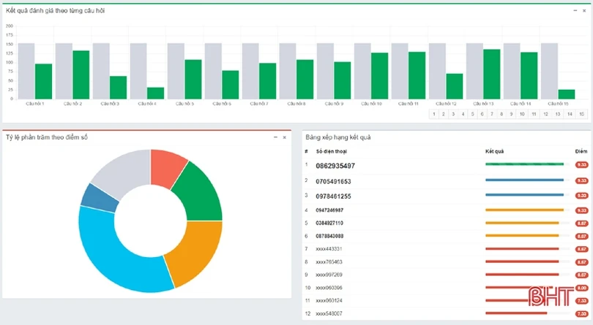
Task: Click the green bar for Câu hỏi 13
Action: [491, 74]
